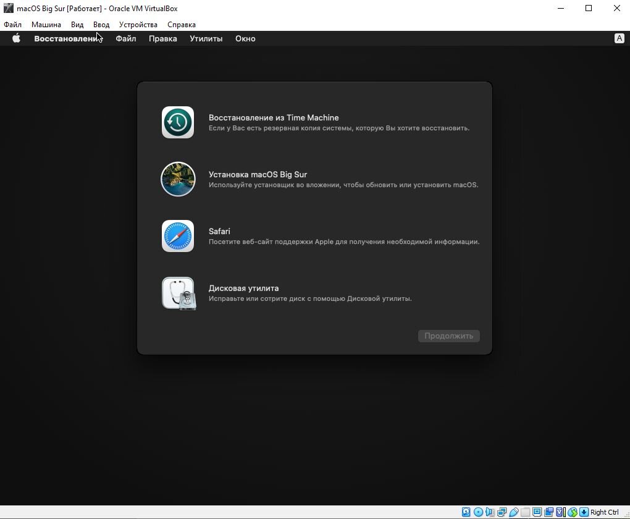Click the network adapters status icon
The width and height of the screenshot is (630, 519).
502,512
